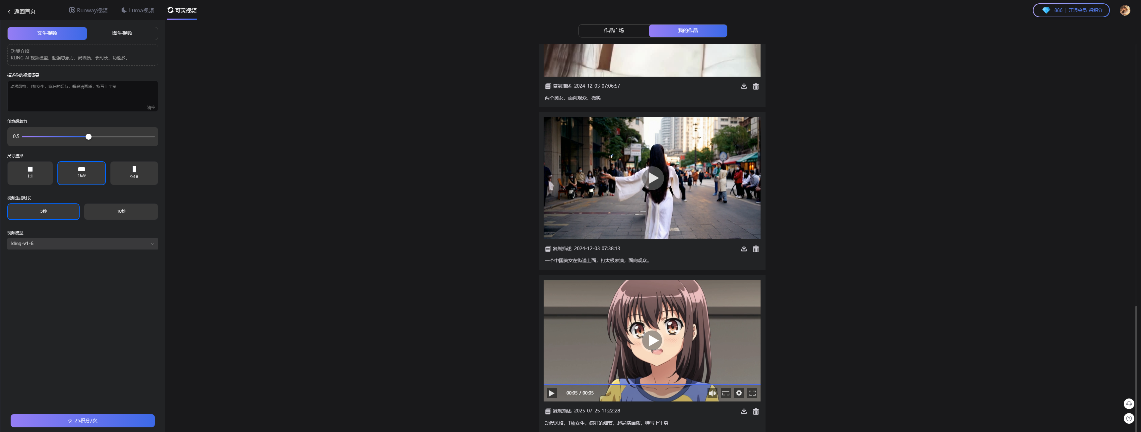The image size is (1141, 432).
Task: Click the 00:05 / 00:05 time display
Action: 580,393
